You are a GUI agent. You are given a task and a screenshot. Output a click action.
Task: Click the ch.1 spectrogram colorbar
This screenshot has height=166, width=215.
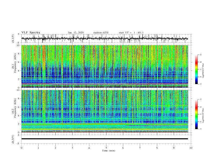196,69
